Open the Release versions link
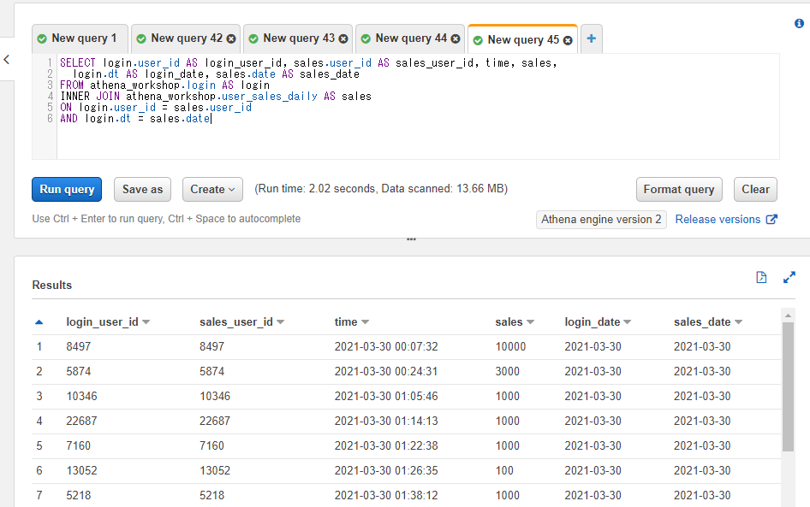810x507 pixels. (719, 219)
